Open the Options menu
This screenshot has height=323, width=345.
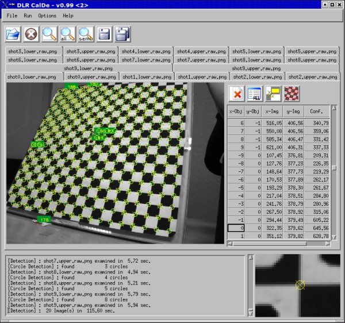point(47,16)
